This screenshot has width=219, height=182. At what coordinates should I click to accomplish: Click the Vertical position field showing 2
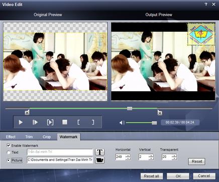click(x=144, y=157)
